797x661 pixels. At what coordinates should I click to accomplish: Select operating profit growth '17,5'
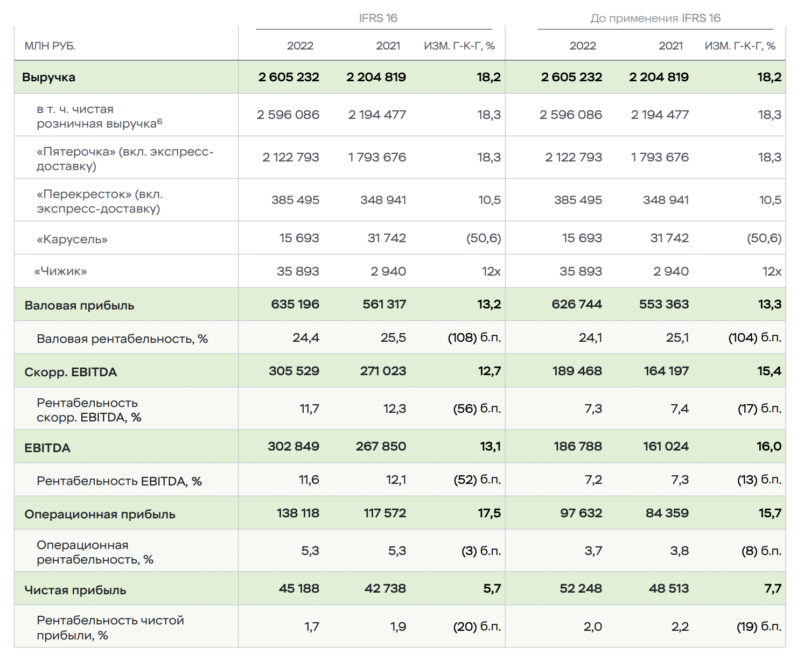pos(489,513)
